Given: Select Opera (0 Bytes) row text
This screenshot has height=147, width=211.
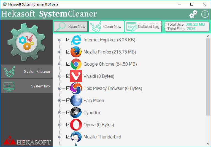Looking at the screenshot, I should tap(99, 125).
